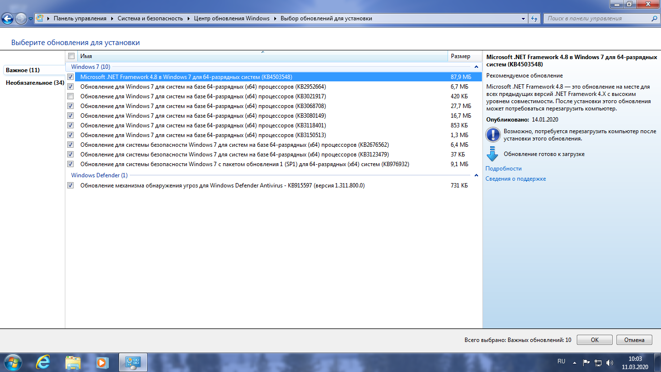Click the blue restart warning info icon

[493, 134]
